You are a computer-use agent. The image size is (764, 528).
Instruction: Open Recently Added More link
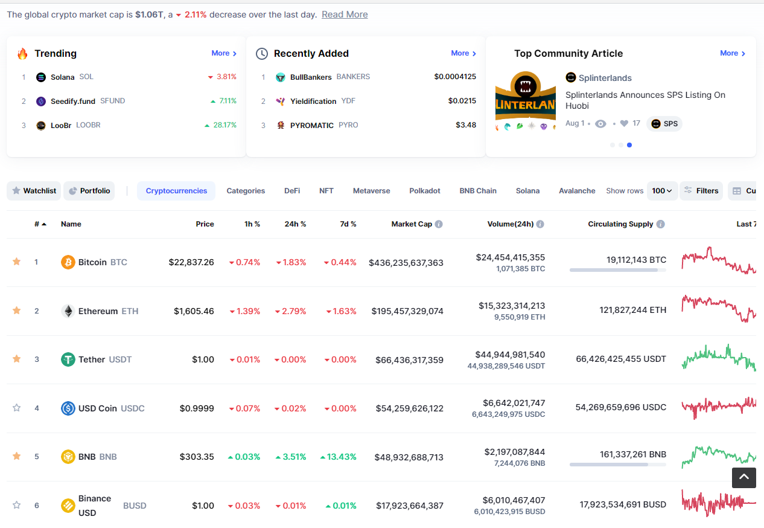[x=463, y=53]
